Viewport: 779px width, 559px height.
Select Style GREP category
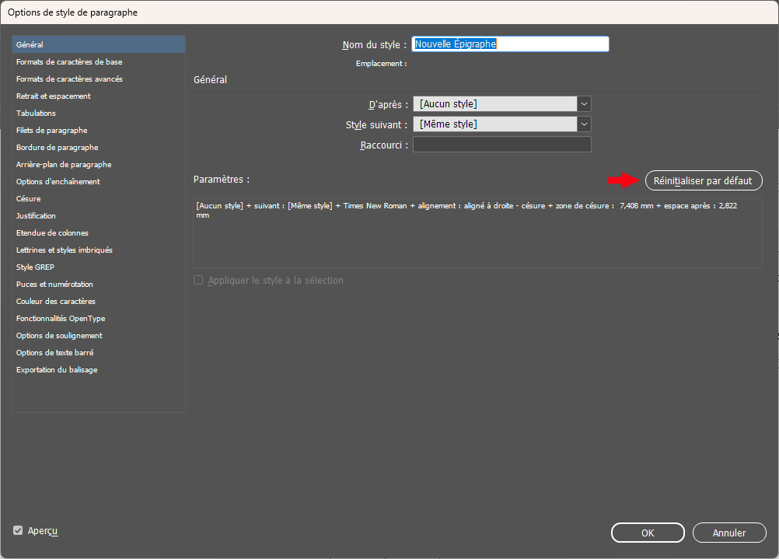tap(36, 267)
